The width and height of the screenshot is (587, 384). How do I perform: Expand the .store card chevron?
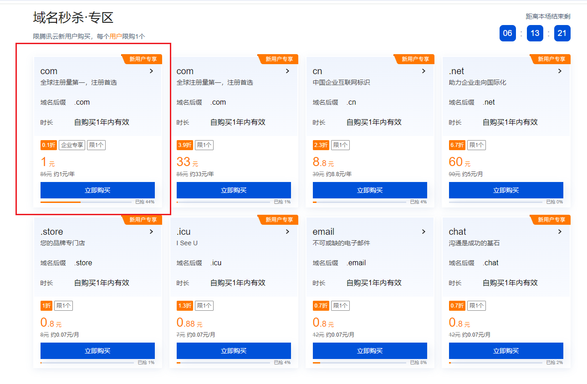(x=151, y=232)
